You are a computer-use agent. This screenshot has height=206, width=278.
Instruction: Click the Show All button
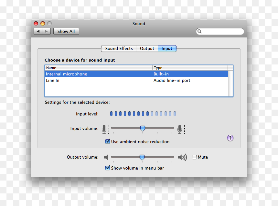[66, 31]
